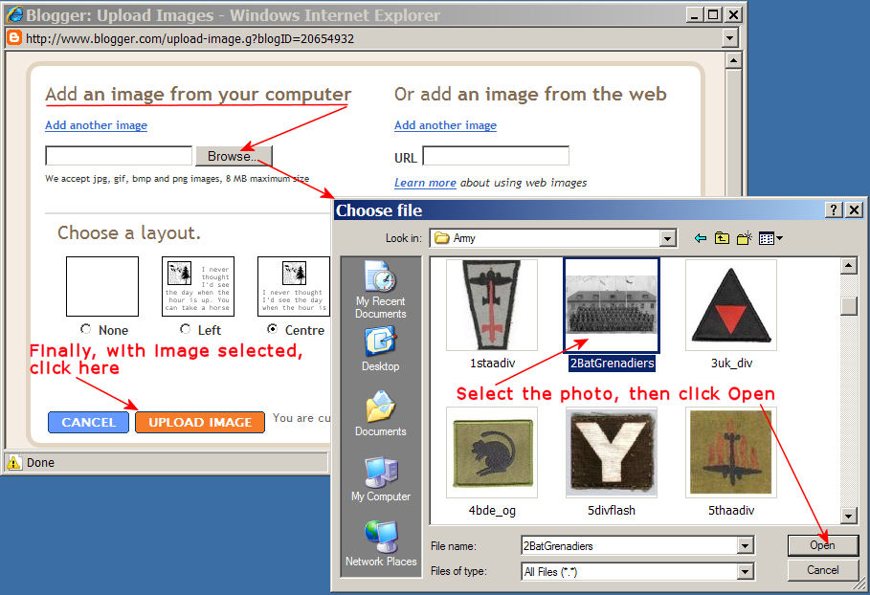Viewport: 870px width, 595px height.
Task: Go to Desktop in places bar
Action: pyautogui.click(x=381, y=349)
